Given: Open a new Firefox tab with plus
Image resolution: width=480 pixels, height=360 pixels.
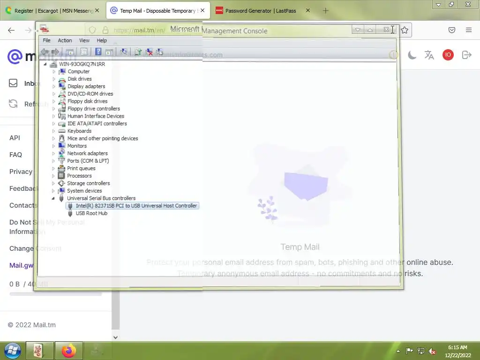Looking at the screenshot, I should coord(325,11).
